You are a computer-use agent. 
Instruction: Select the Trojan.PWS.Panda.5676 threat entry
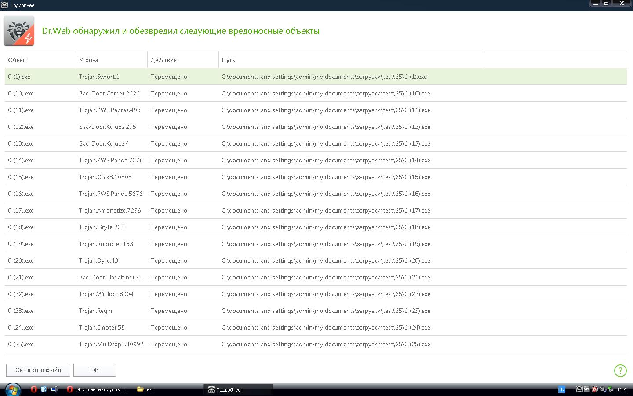(x=111, y=194)
